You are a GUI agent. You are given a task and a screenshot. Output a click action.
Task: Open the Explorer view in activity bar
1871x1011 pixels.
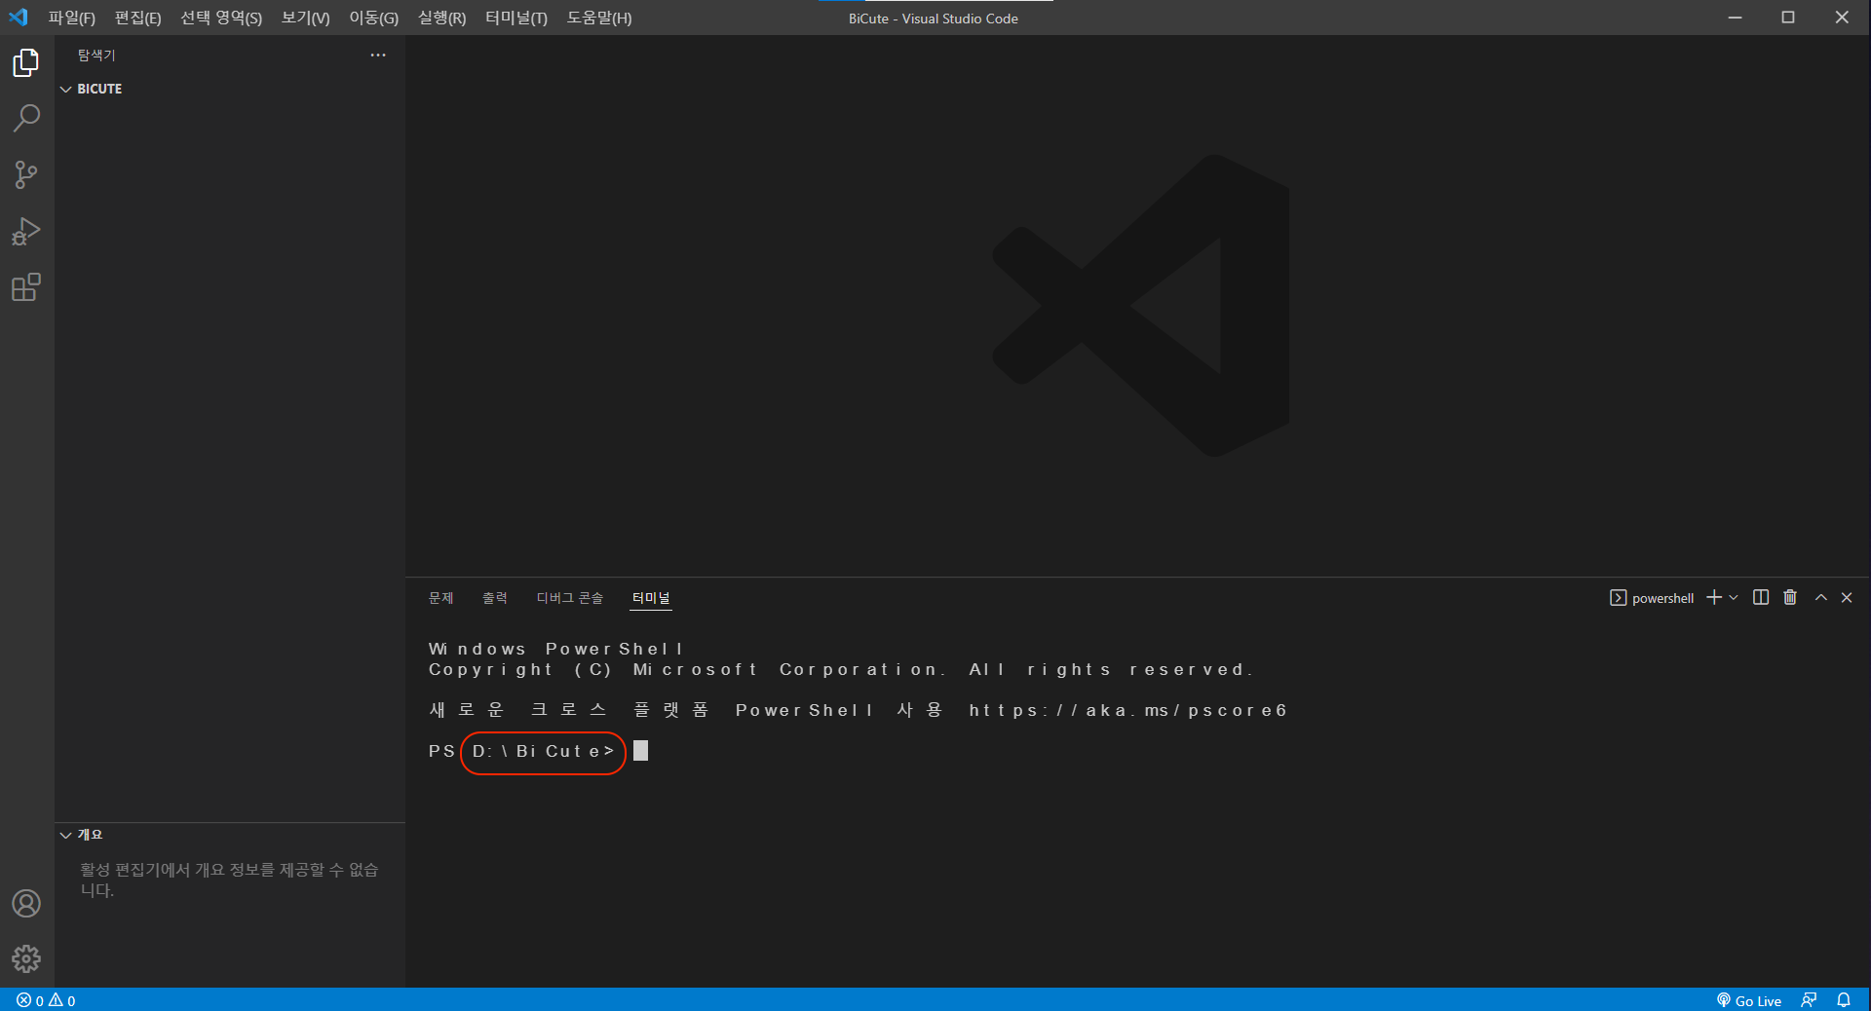tap(26, 63)
